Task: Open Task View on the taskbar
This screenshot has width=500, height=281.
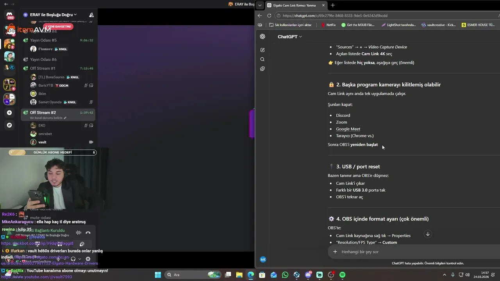Action: pos(228,275)
